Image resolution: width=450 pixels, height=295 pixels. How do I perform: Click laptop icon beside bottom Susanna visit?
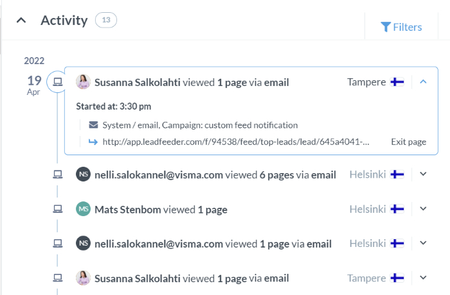point(58,278)
